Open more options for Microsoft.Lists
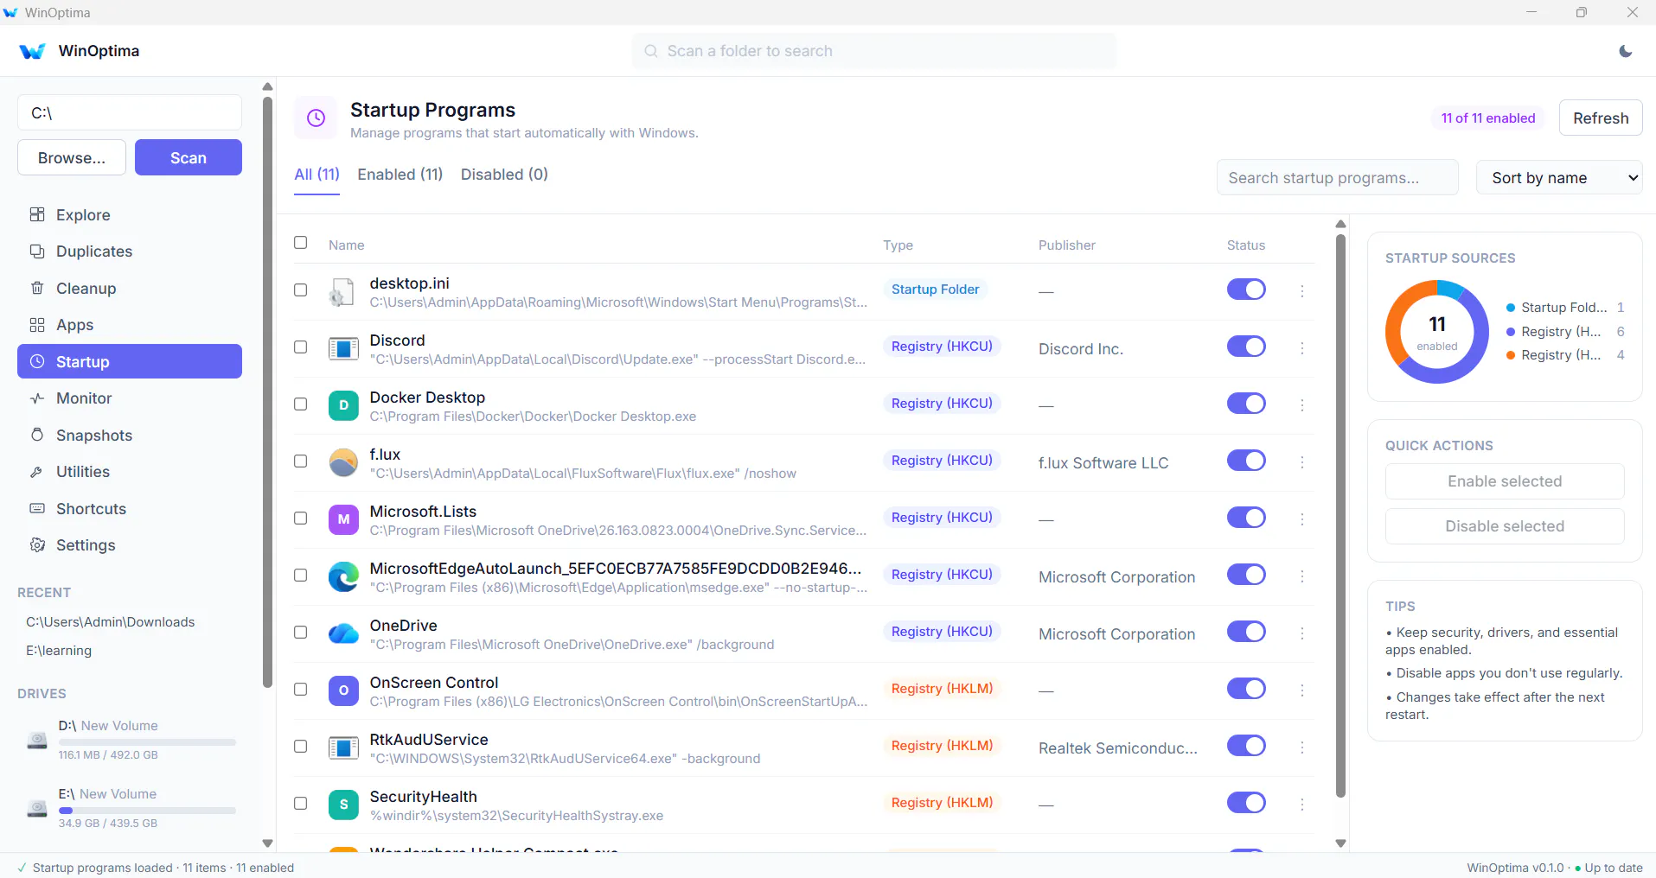The image size is (1656, 878). [1301, 519]
